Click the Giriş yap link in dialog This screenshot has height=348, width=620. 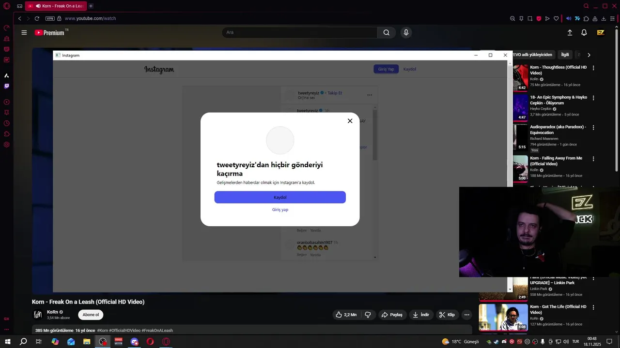pos(280,210)
